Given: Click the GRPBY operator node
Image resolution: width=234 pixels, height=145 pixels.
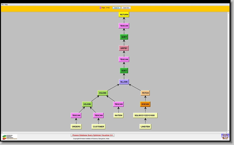Looking at the screenshot, I should tap(124, 48).
